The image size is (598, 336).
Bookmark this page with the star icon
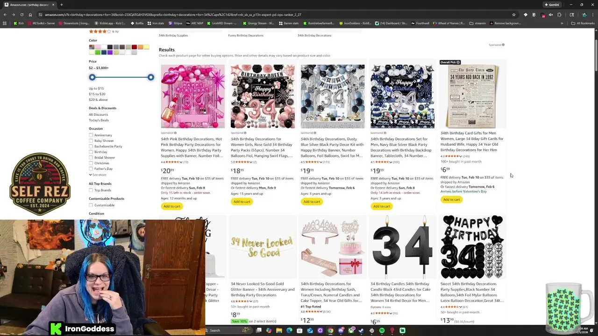pos(514,14)
